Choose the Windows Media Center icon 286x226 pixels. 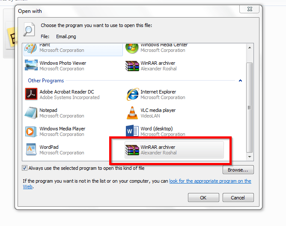[132, 48]
